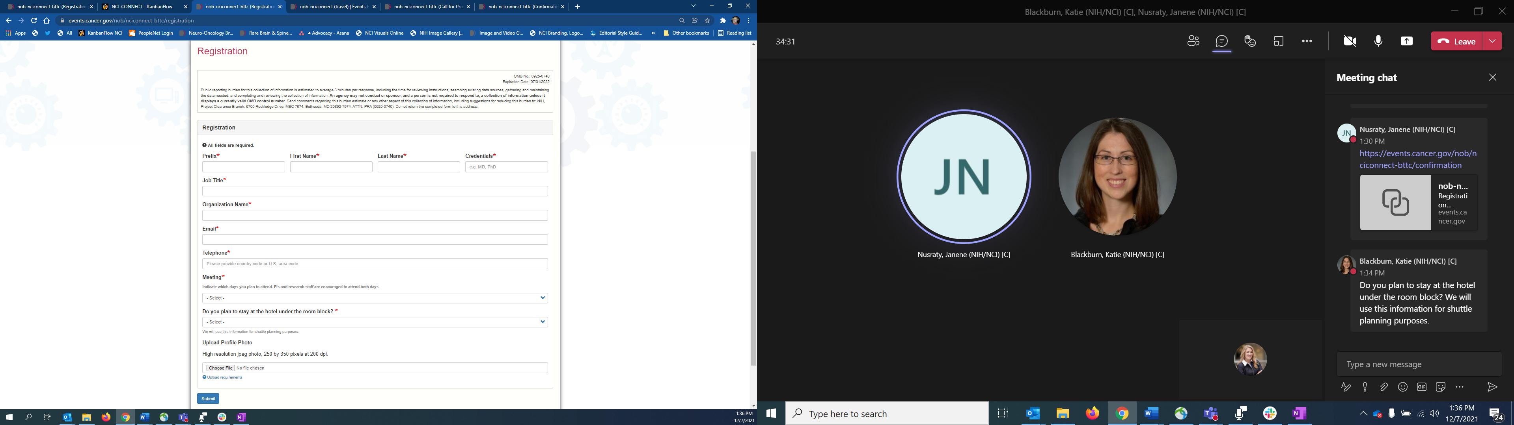The image size is (1514, 425).
Task: Expand the Leave button dropdown arrow
Action: (1492, 41)
